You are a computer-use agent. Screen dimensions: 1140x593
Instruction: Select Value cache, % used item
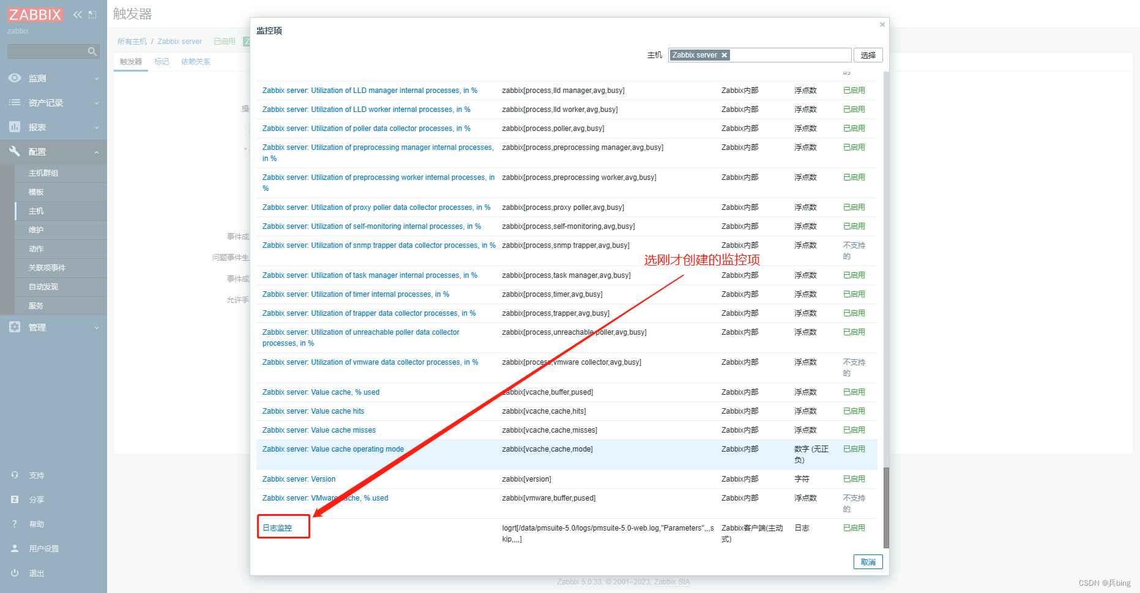(321, 392)
